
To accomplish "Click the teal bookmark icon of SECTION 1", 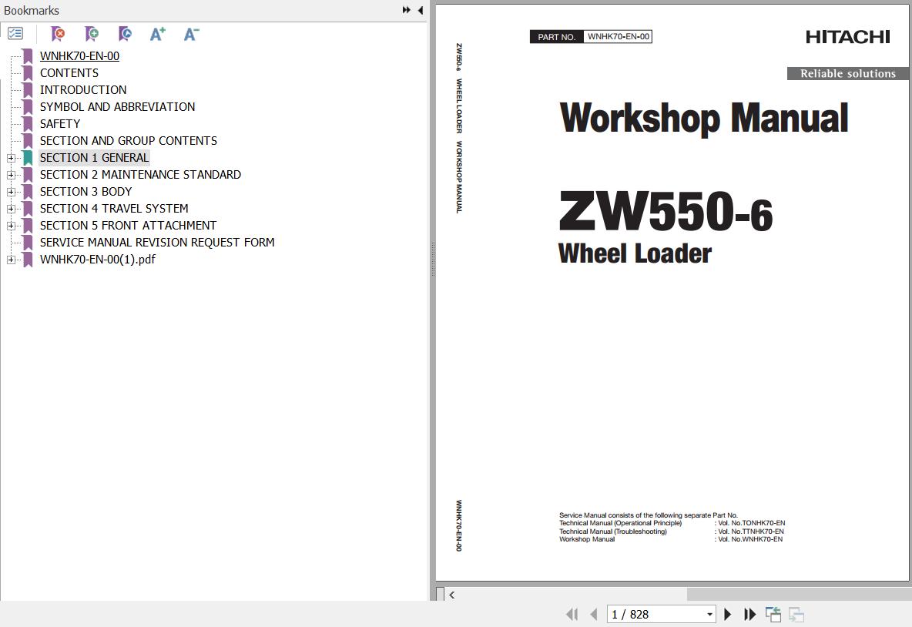I will pyautogui.click(x=27, y=158).
